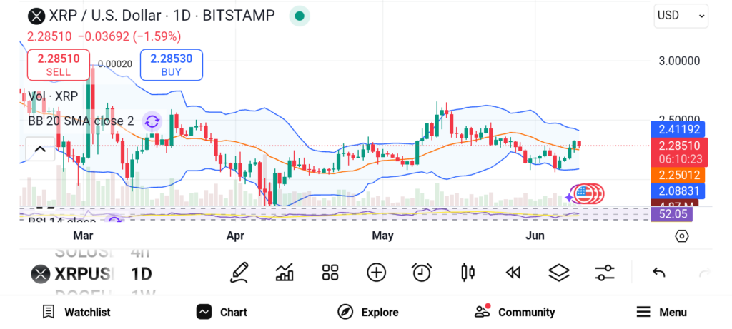732x329 pixels.
Task: Click the purple refresh icon on BB indicator
Action: 152,121
